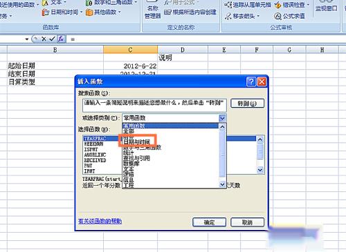Select 日期与时间 category in list
This screenshot has height=252, width=346.
[x=136, y=142]
